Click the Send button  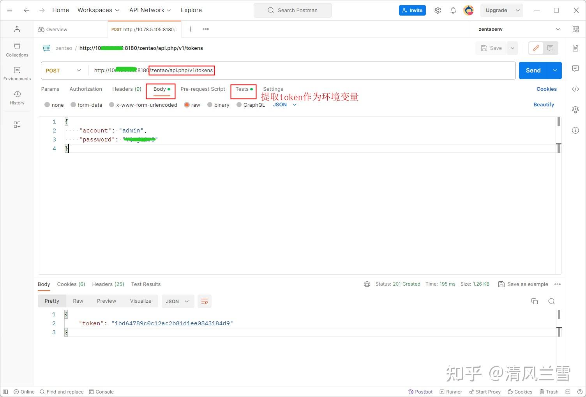[533, 71]
